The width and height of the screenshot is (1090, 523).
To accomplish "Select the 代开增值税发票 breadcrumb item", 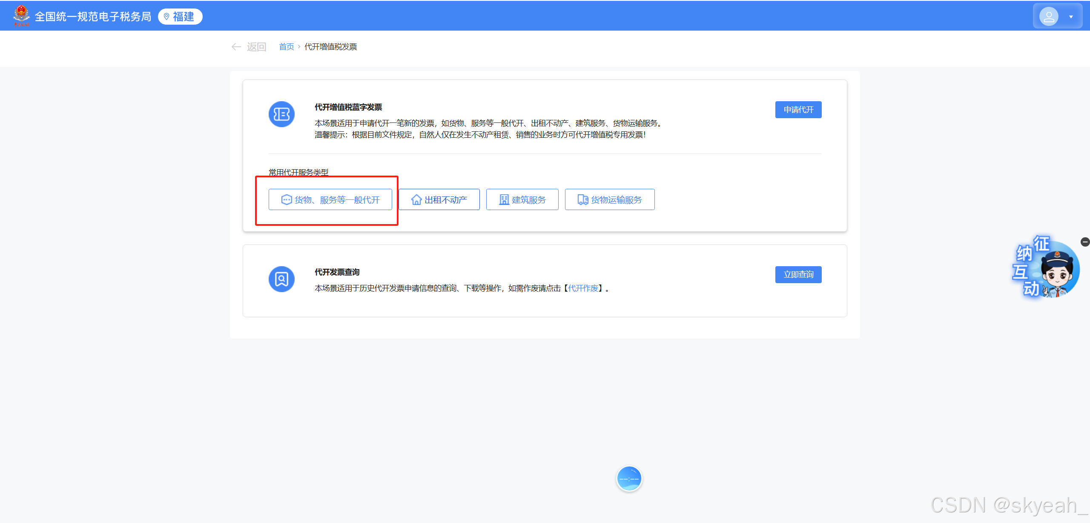I will (332, 46).
